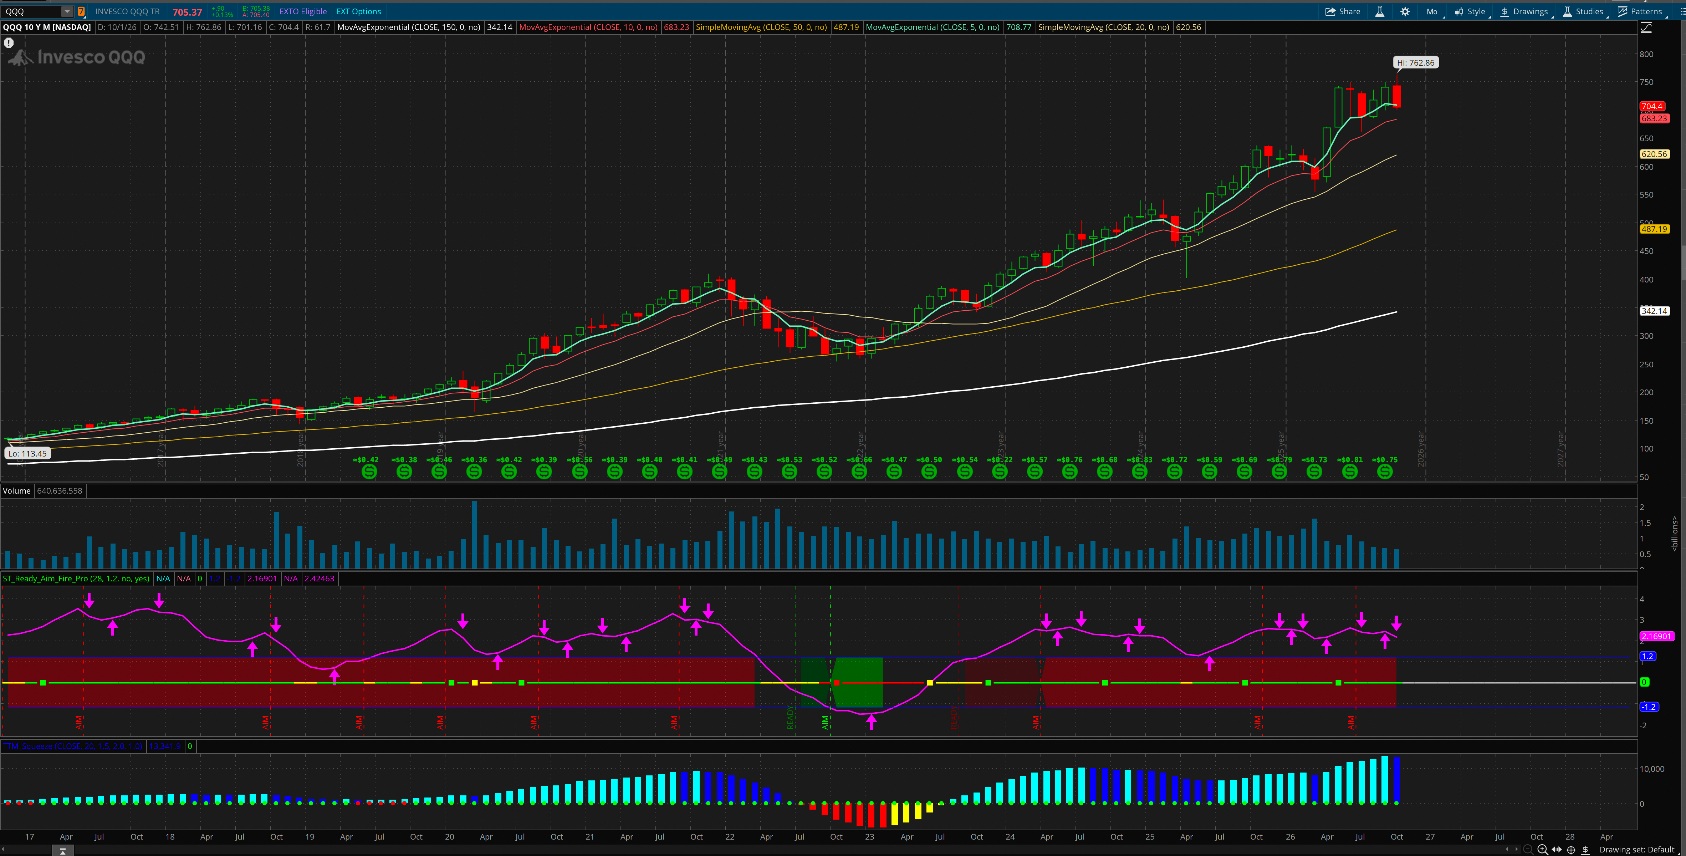
Task: Click the collapse arrow tab at bottom left
Action: (63, 851)
